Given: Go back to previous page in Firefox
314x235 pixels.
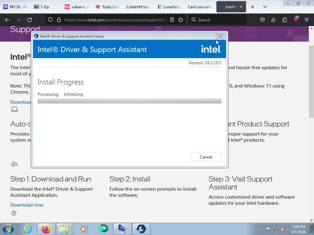Looking at the screenshot, I should pyautogui.click(x=7, y=20).
